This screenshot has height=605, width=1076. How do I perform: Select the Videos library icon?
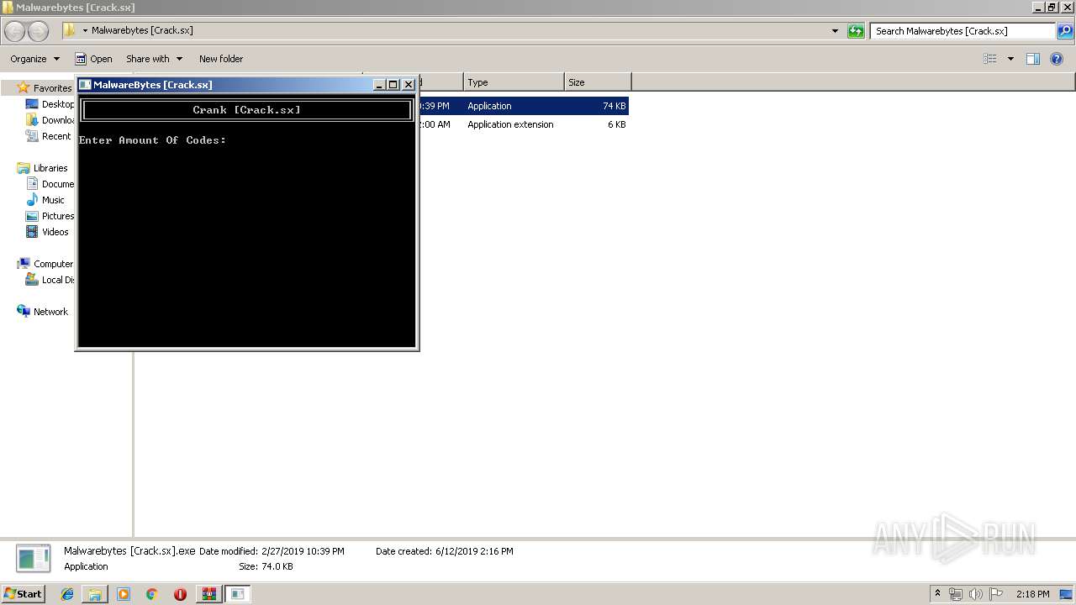32,232
